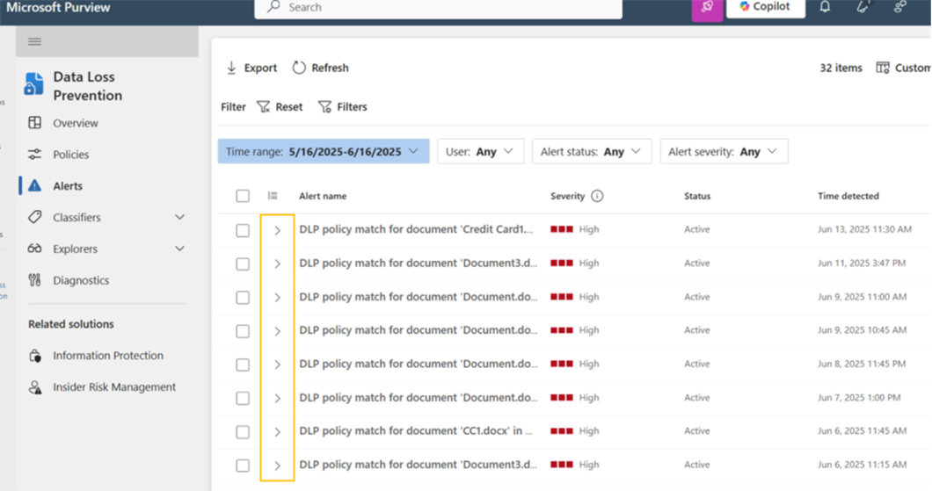Screen dimensions: 932x491
Task: Open Diagnostics in the sidebar
Action: (81, 280)
